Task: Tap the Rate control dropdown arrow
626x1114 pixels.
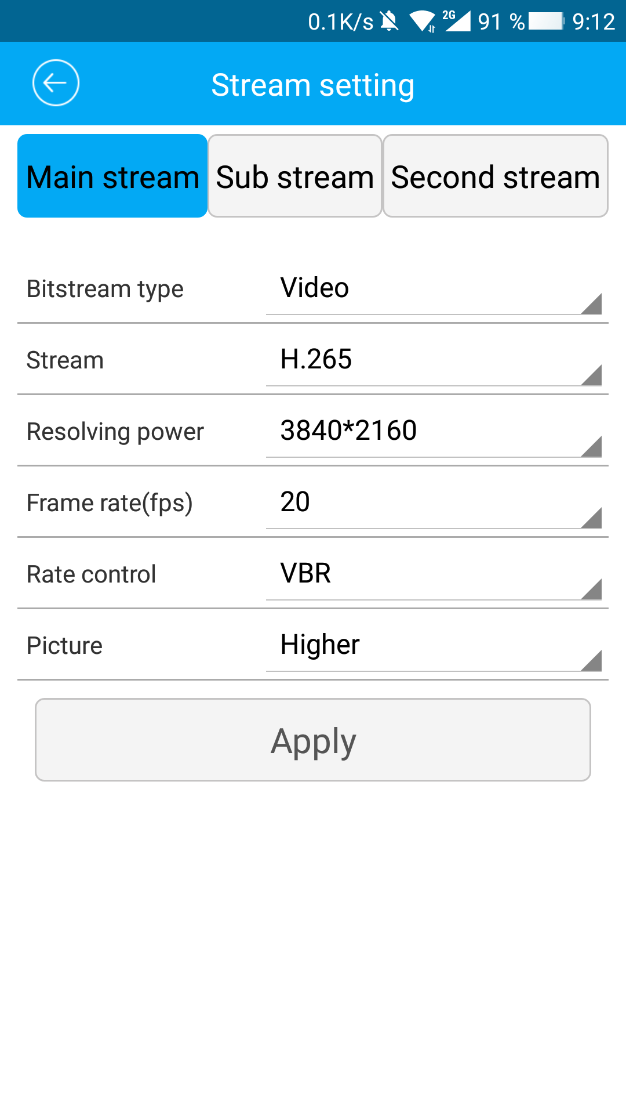Action: (591, 589)
